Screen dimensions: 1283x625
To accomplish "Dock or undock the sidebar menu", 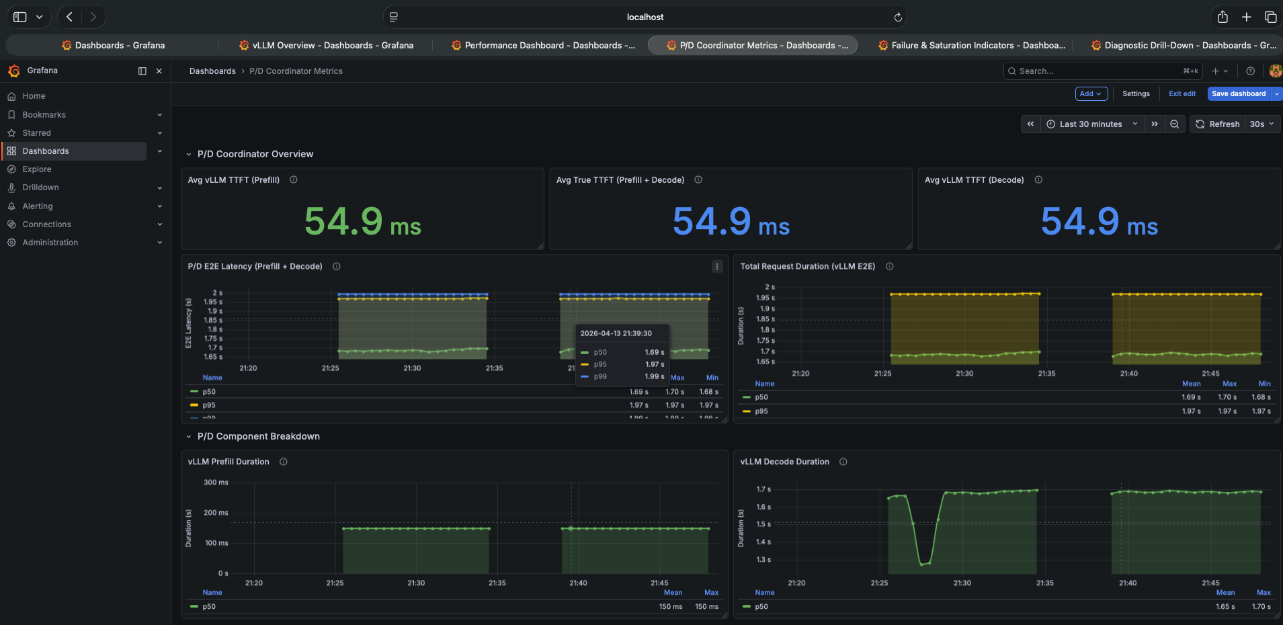I will pyautogui.click(x=142, y=71).
